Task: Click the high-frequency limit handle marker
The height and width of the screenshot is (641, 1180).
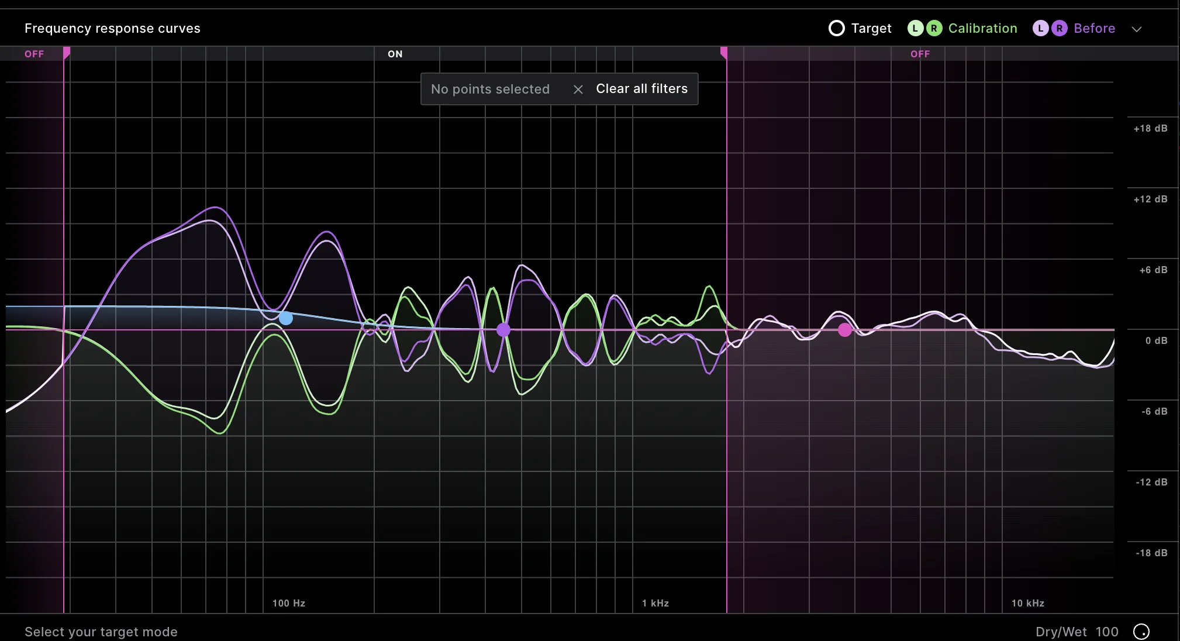Action: 724,53
